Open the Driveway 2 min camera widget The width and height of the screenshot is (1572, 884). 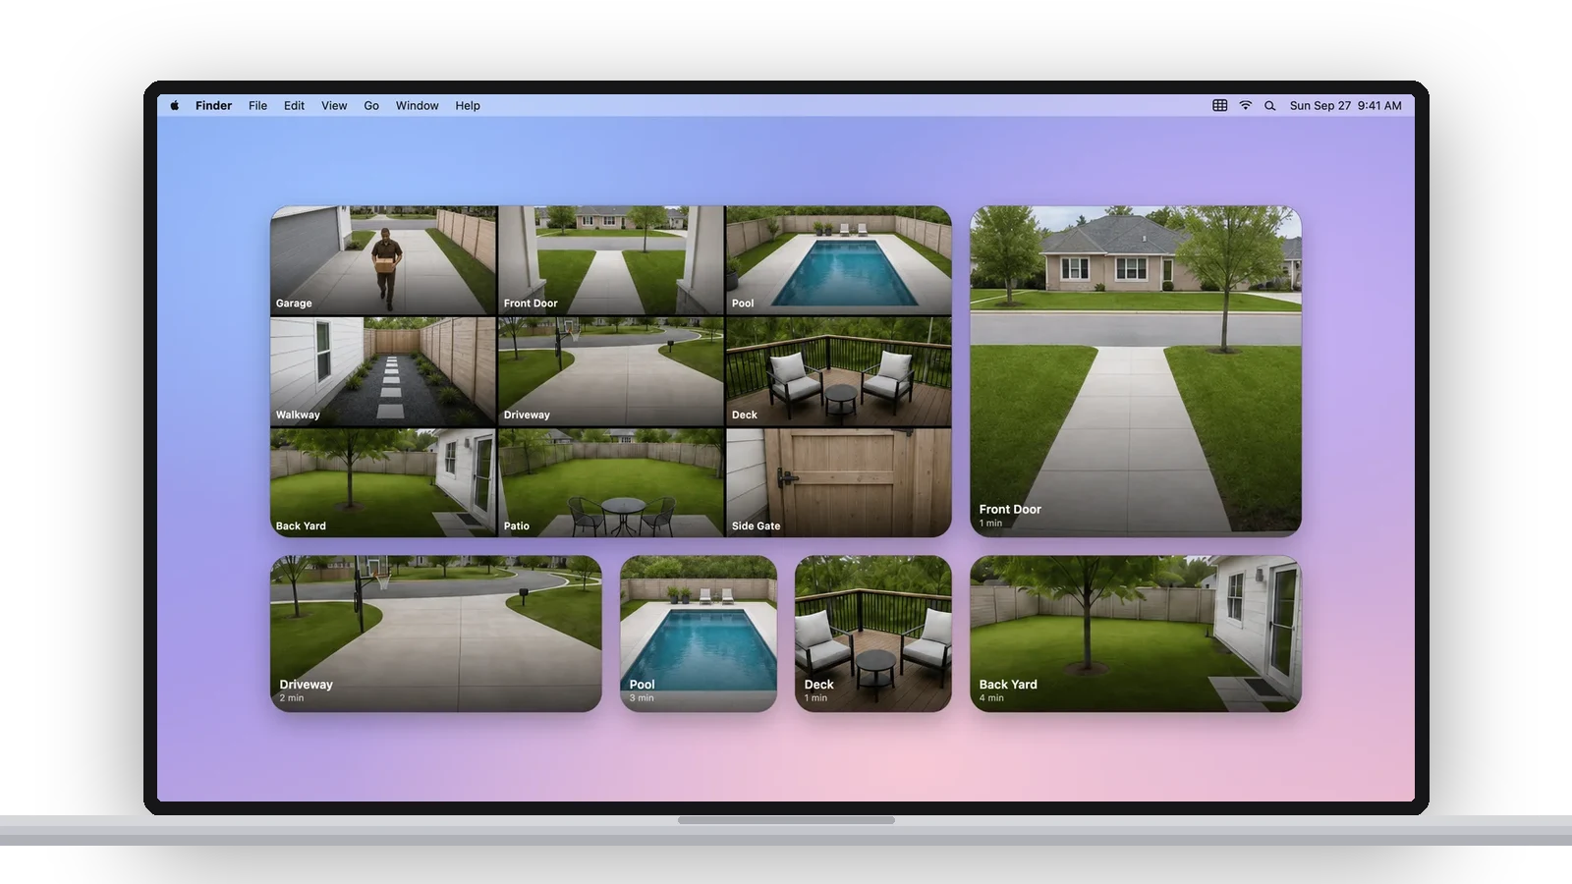click(x=436, y=634)
